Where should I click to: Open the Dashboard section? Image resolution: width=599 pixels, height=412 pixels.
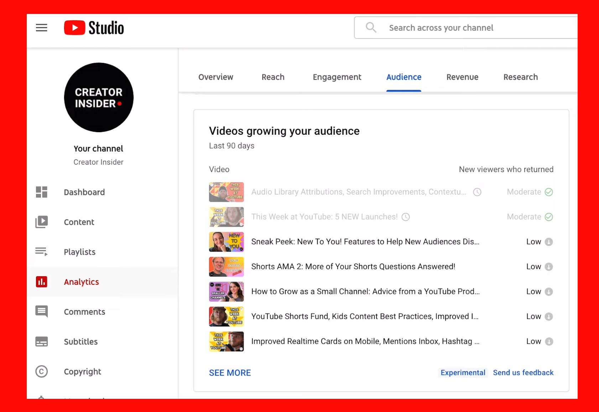tap(84, 192)
